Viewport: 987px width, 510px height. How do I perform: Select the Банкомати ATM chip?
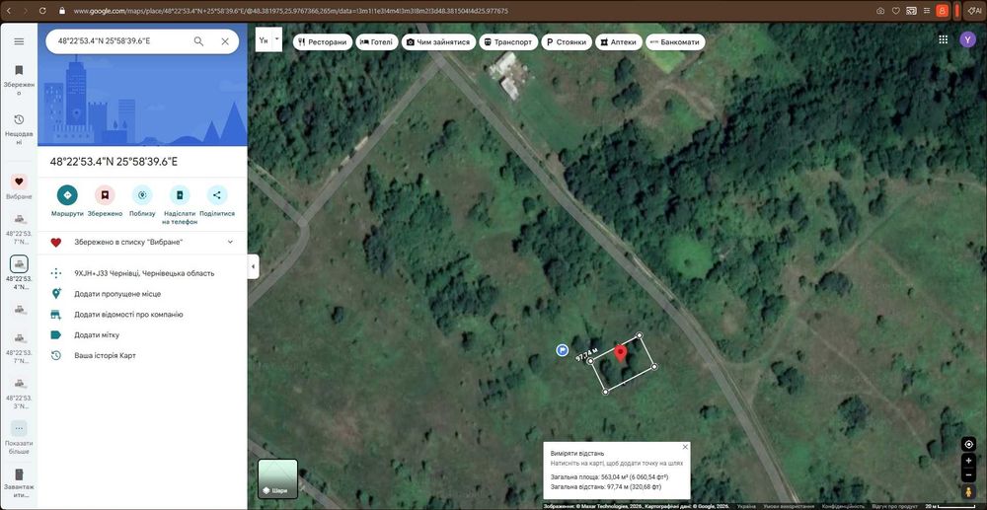[x=675, y=42]
